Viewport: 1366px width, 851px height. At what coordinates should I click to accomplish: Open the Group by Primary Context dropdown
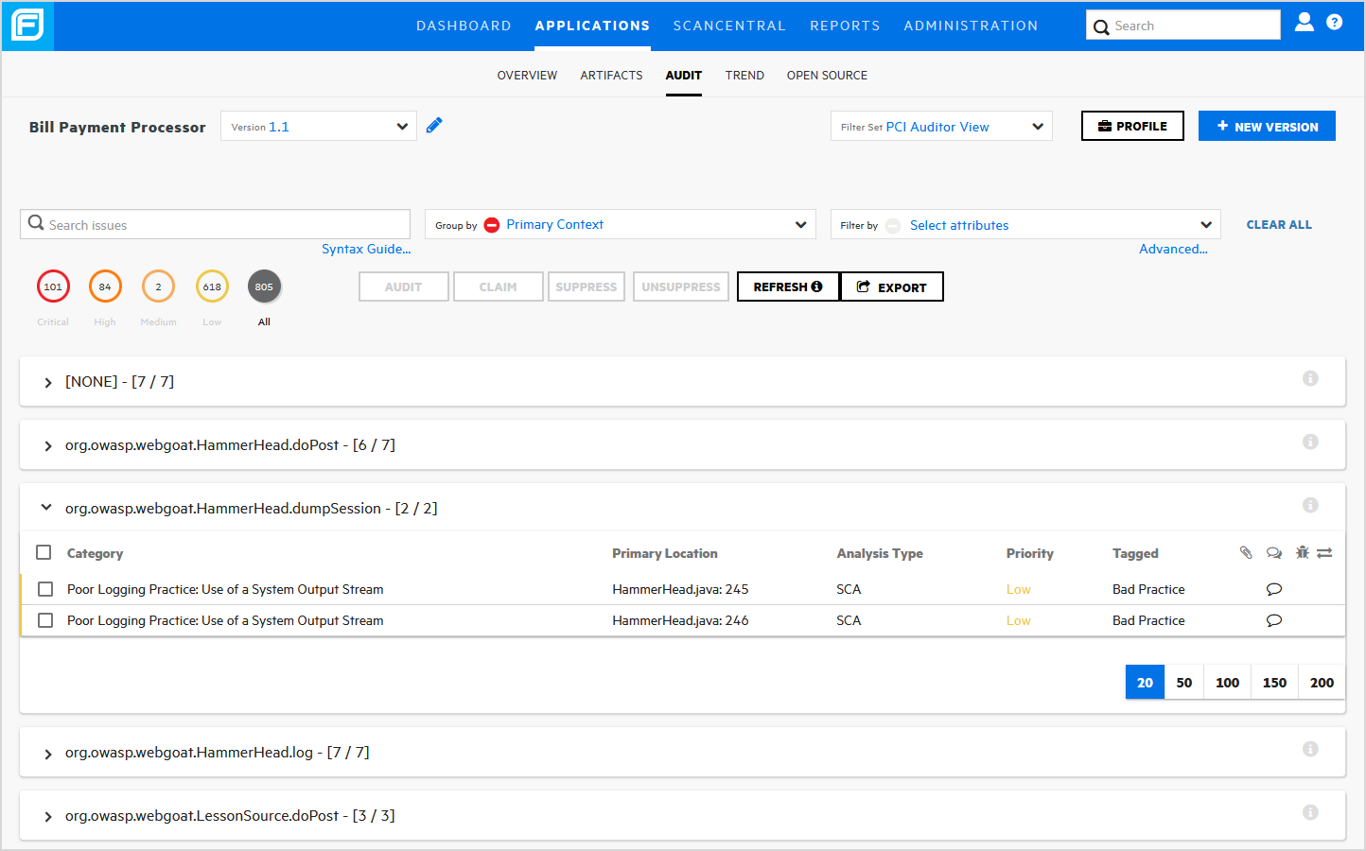(620, 225)
